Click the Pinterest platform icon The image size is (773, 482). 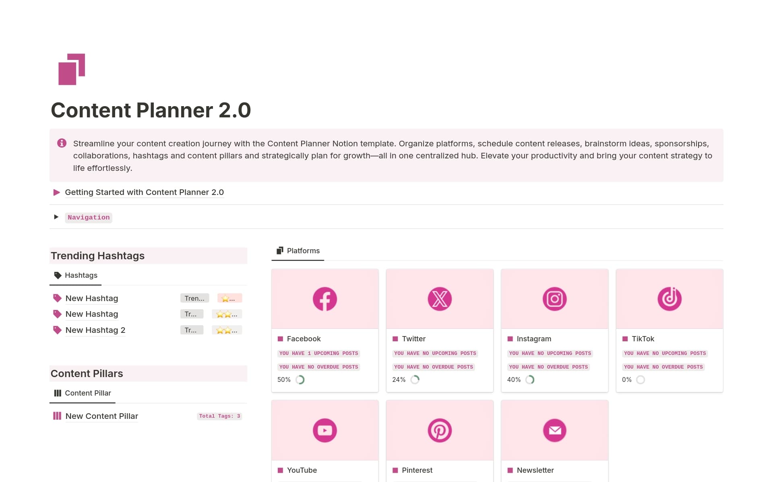click(x=439, y=430)
